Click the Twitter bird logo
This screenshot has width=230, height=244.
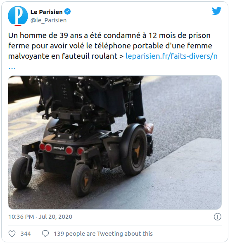tap(216, 11)
